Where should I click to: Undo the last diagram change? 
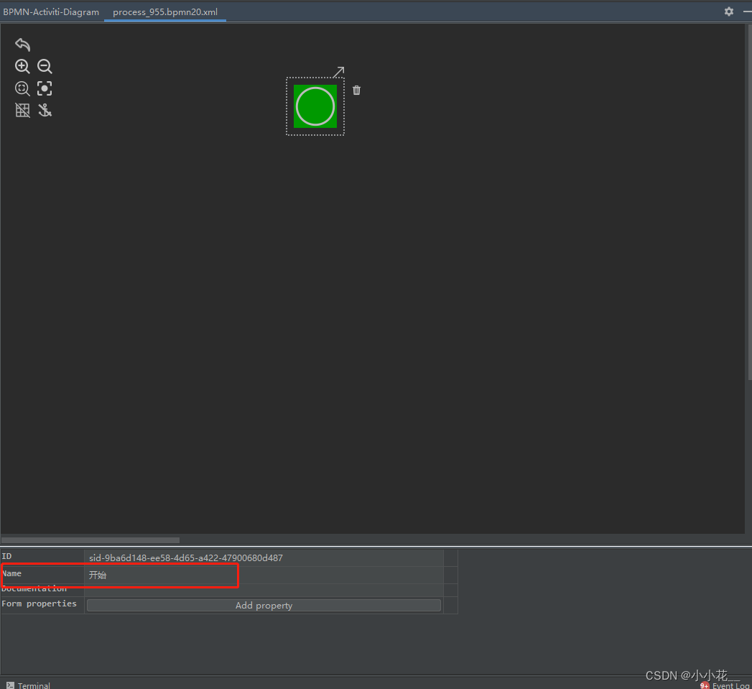coord(22,45)
